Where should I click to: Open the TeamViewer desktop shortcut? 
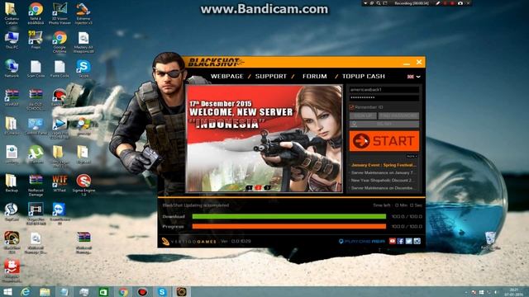(60, 214)
